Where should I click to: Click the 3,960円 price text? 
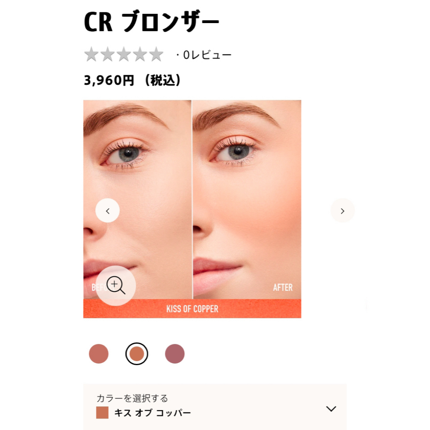[109, 80]
